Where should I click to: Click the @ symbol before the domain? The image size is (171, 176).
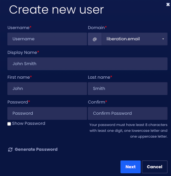(95, 39)
